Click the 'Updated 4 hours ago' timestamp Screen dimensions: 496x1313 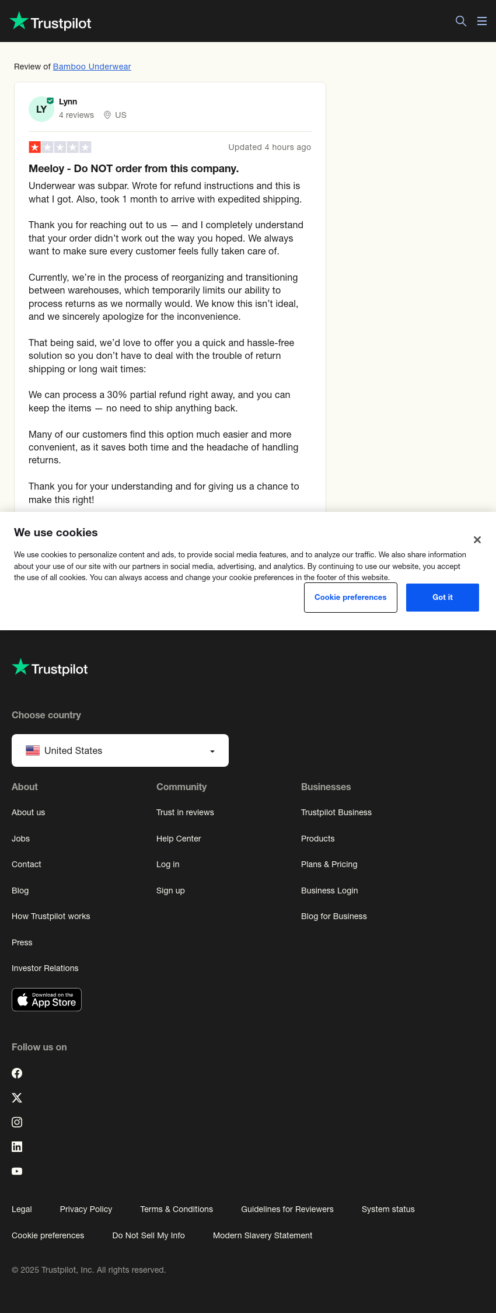(x=270, y=147)
